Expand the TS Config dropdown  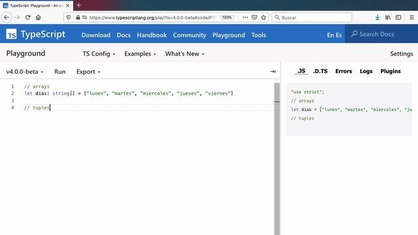(99, 54)
